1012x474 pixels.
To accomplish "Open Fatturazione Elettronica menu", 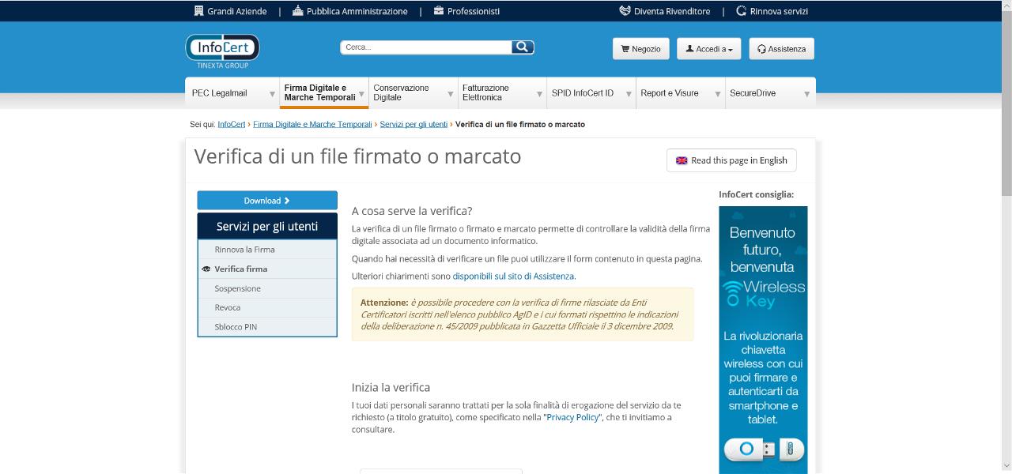I will click(x=502, y=93).
